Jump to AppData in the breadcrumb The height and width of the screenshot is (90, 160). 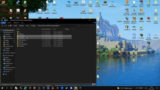[x=21, y=26]
